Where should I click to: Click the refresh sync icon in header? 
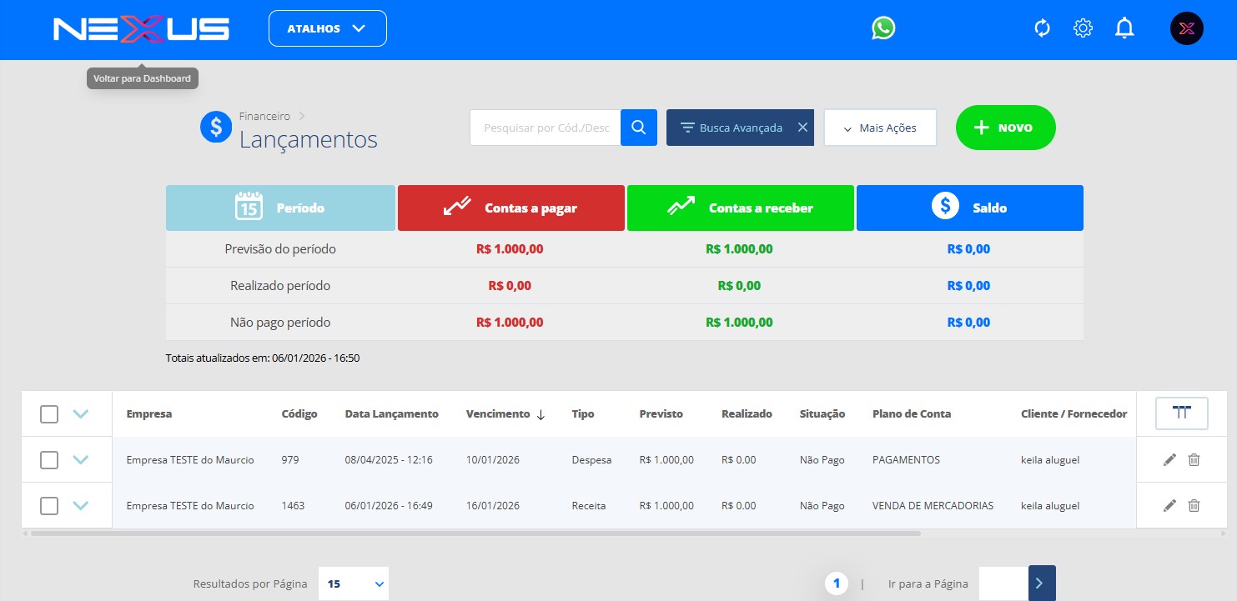tap(1042, 28)
